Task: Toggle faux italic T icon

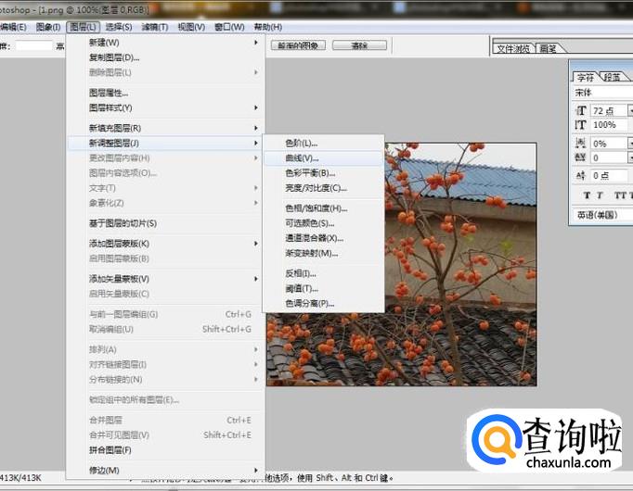Action: point(601,195)
